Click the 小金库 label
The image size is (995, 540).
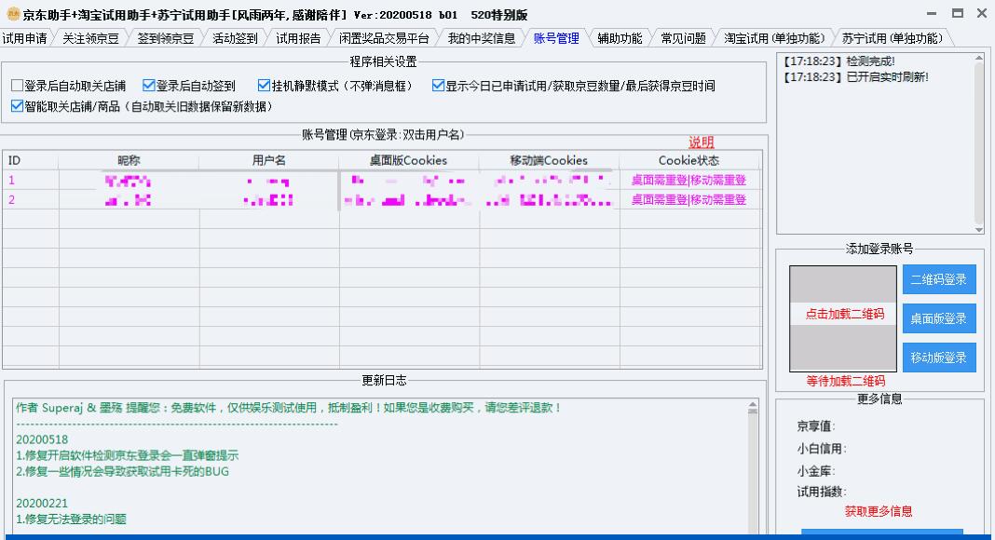816,471
